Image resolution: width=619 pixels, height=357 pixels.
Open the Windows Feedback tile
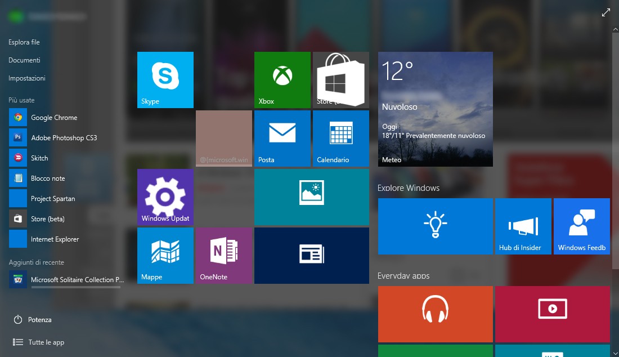tap(581, 226)
